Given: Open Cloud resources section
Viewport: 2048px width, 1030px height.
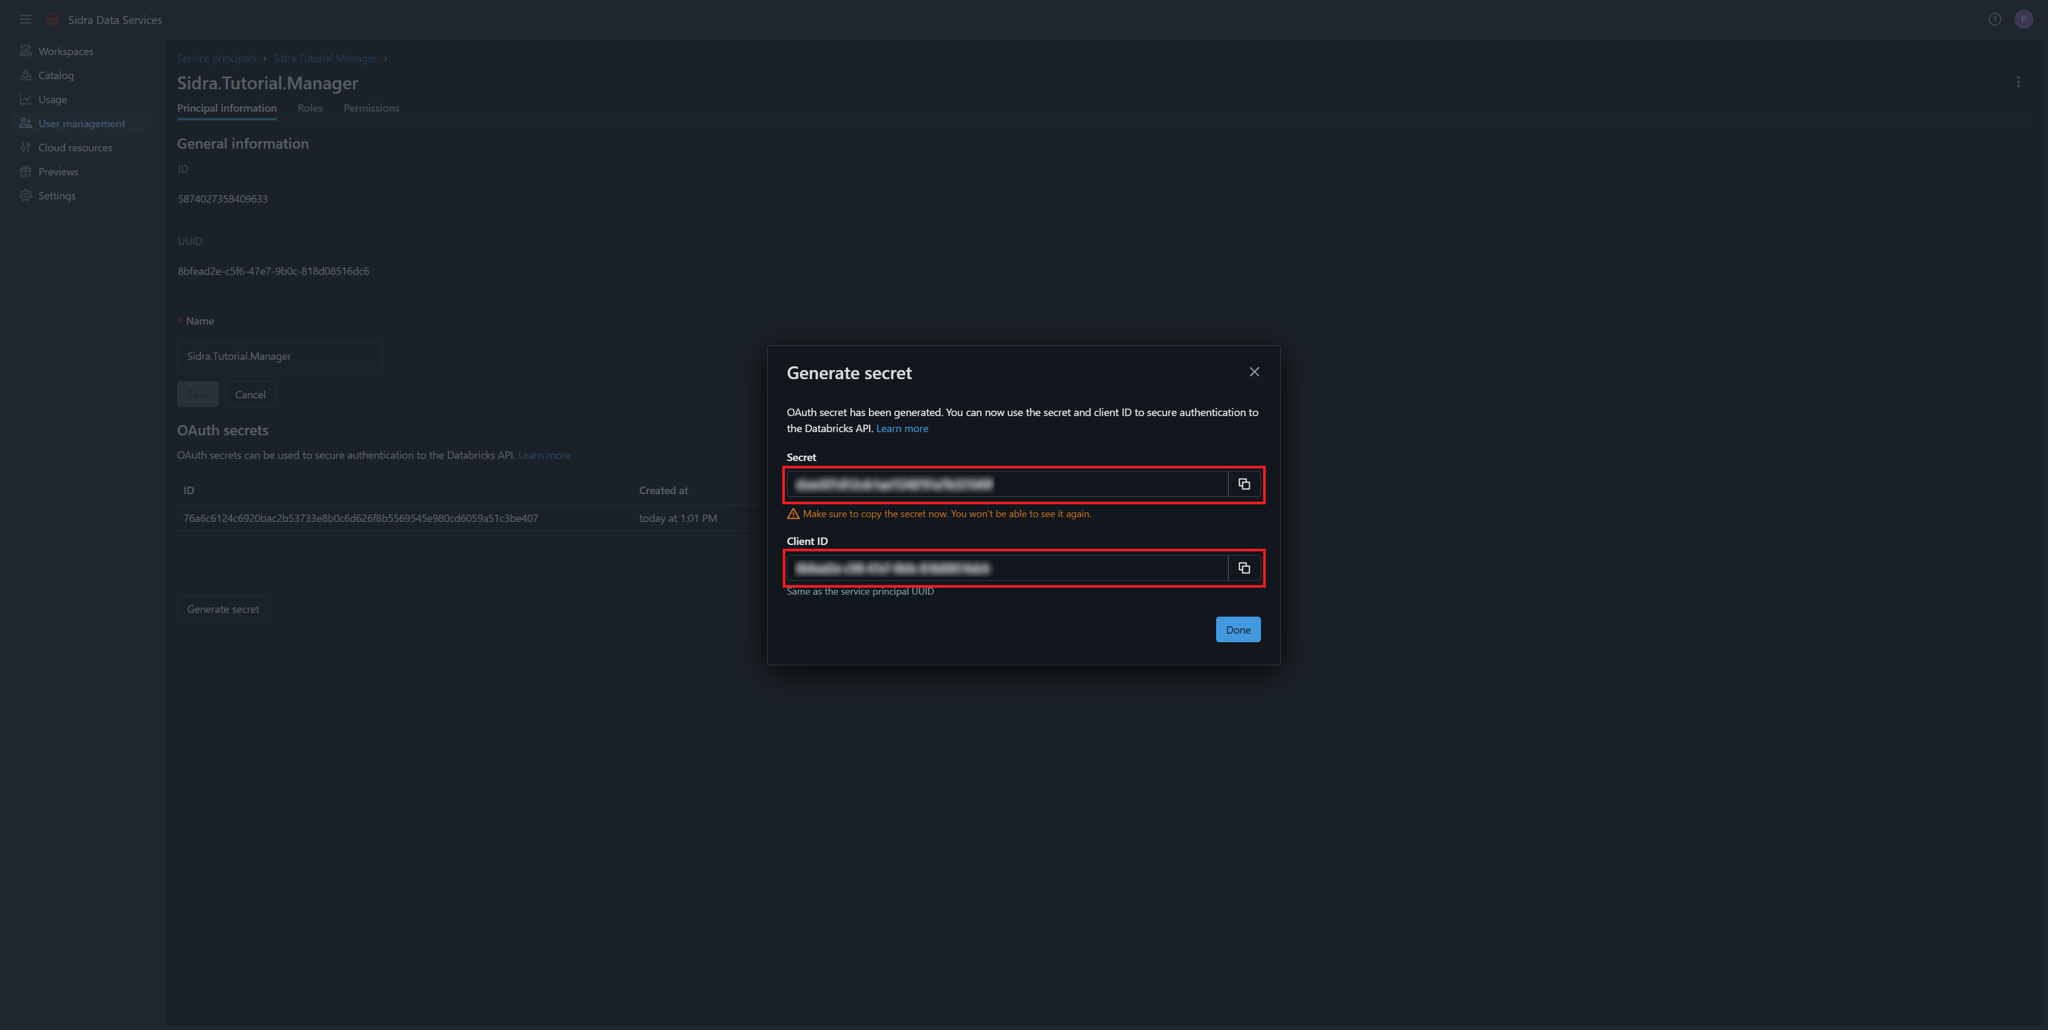Looking at the screenshot, I should [x=75, y=148].
